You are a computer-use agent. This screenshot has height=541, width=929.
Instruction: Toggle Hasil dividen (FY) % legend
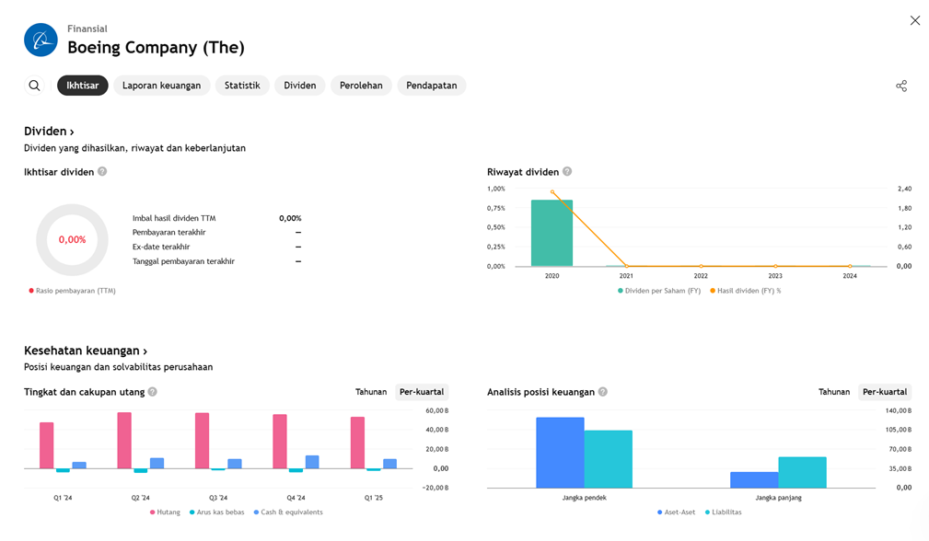pyautogui.click(x=746, y=291)
